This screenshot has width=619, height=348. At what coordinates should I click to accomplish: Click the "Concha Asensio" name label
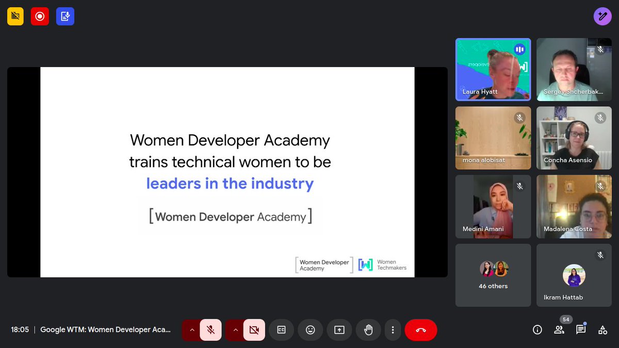click(x=568, y=160)
